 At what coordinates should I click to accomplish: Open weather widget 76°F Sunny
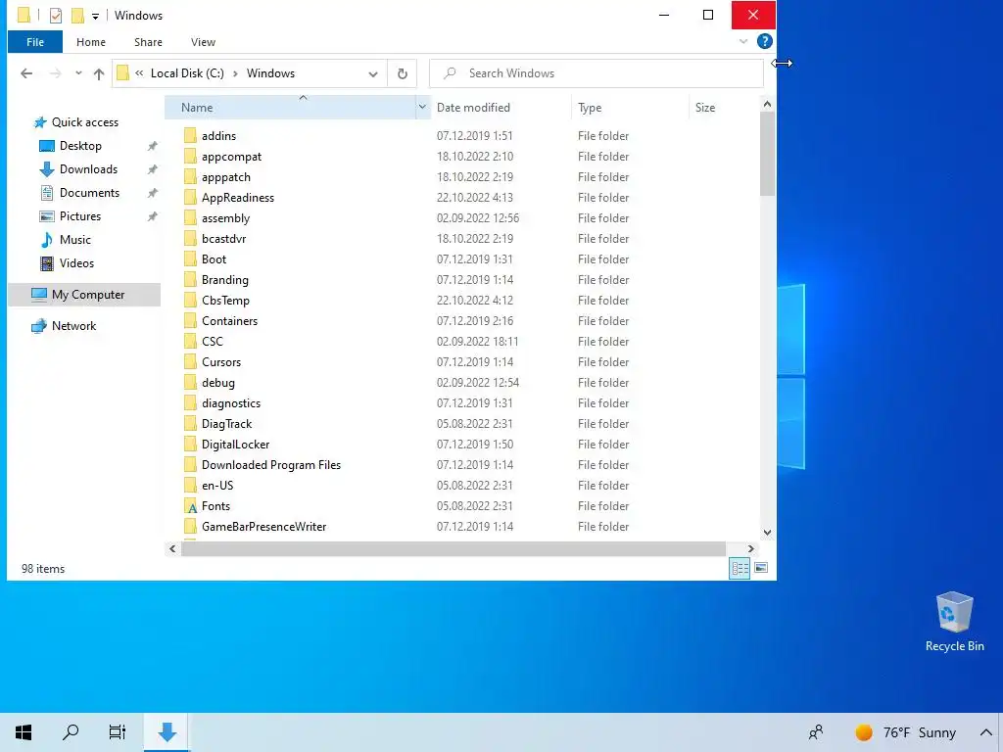(x=906, y=732)
